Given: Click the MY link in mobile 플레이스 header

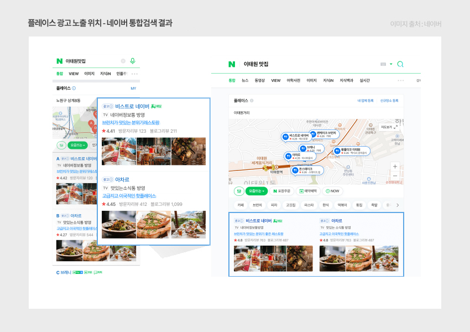Looking at the screenshot, I should tap(133, 89).
